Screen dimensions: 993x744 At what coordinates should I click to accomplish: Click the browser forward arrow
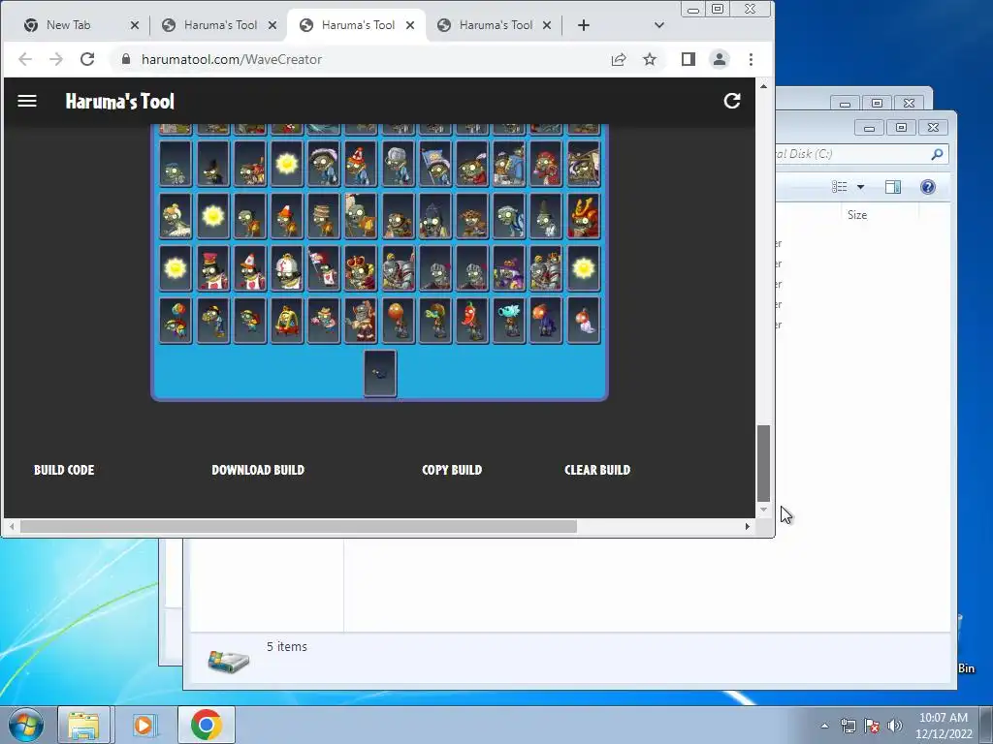coord(56,59)
